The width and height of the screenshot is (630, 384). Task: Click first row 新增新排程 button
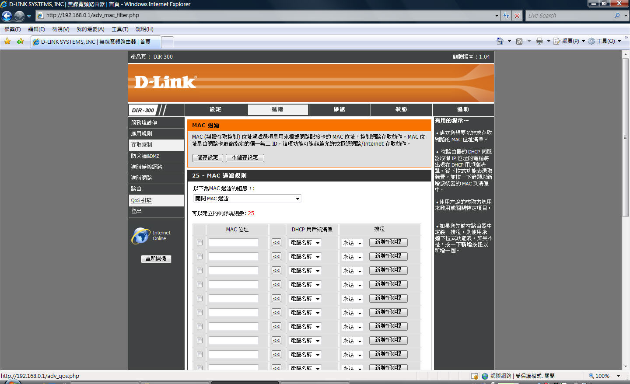(388, 242)
